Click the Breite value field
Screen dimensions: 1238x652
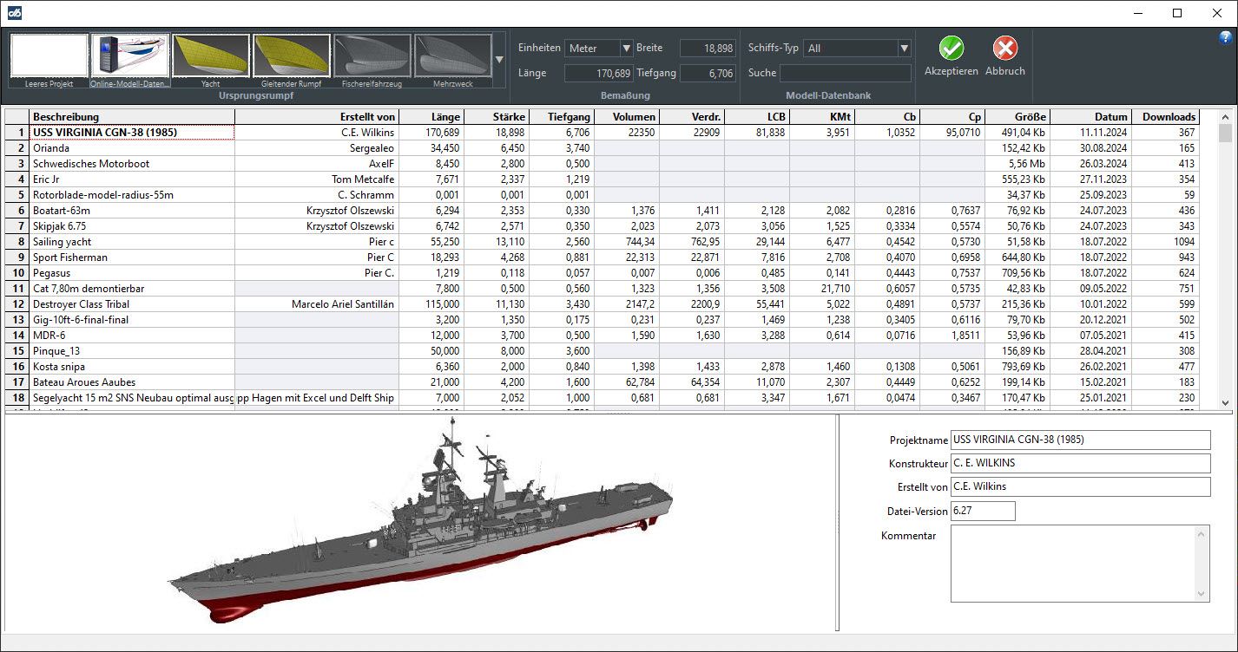(708, 49)
